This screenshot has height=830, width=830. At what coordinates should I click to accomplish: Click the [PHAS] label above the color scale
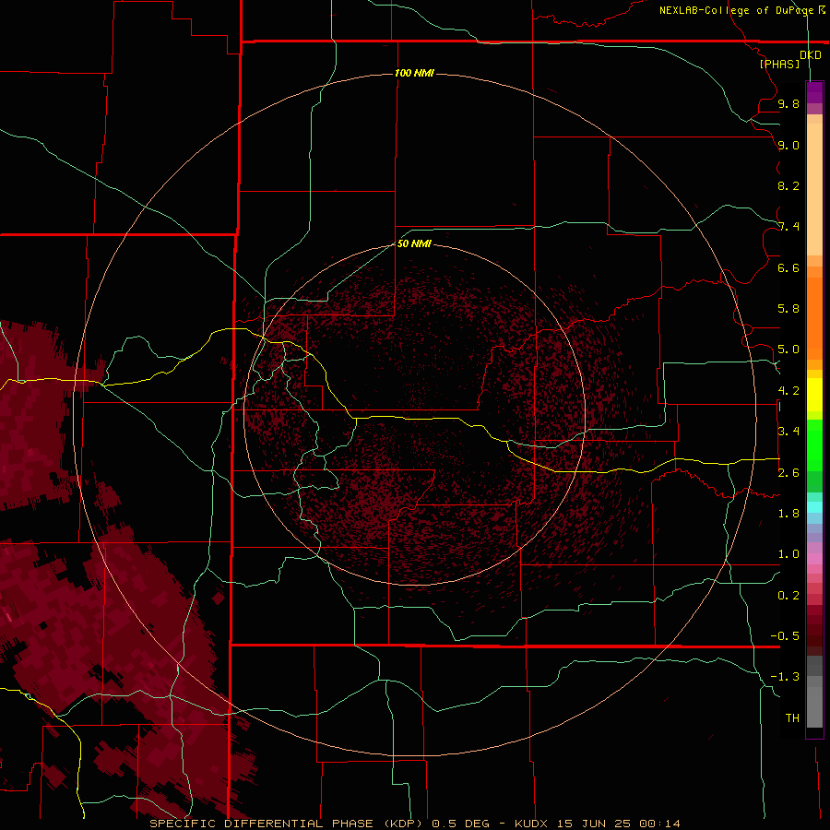[x=779, y=64]
